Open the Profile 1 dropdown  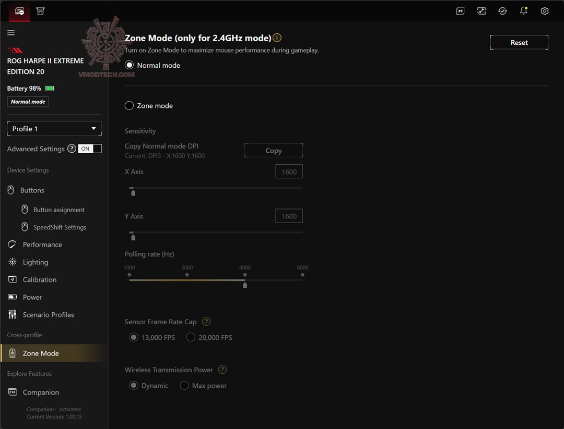[54, 129]
